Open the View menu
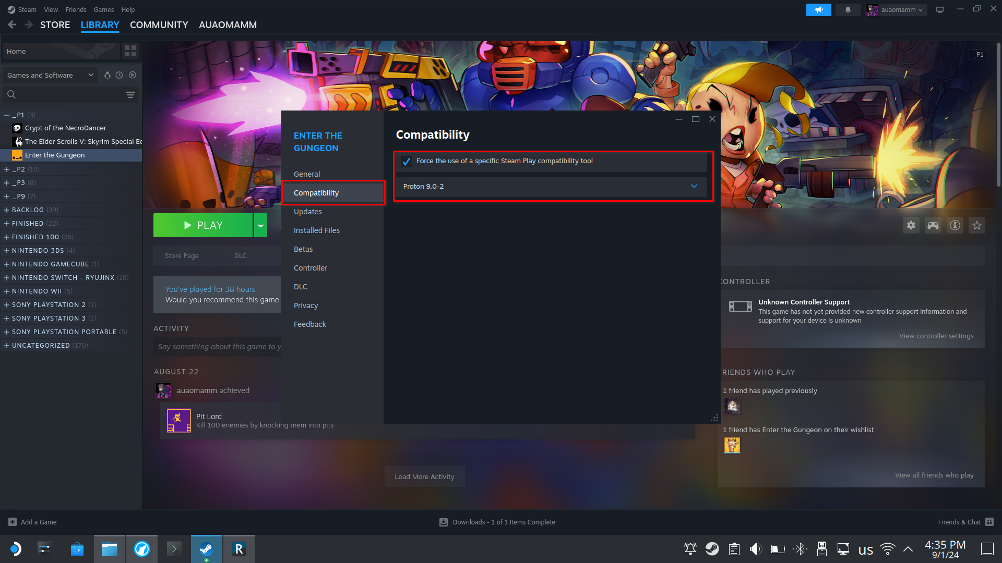 point(51,9)
